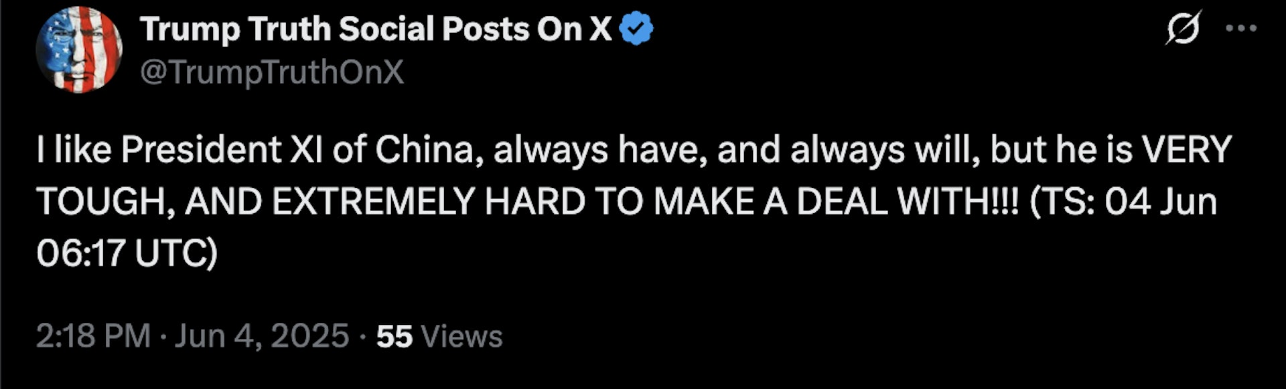The height and width of the screenshot is (389, 1286).
Task: Click the words "VERY TOUGH" in the post
Action: 1186,150
